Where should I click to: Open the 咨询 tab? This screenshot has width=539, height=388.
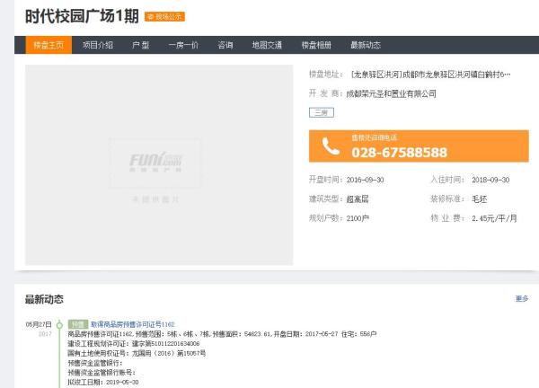[x=225, y=45]
